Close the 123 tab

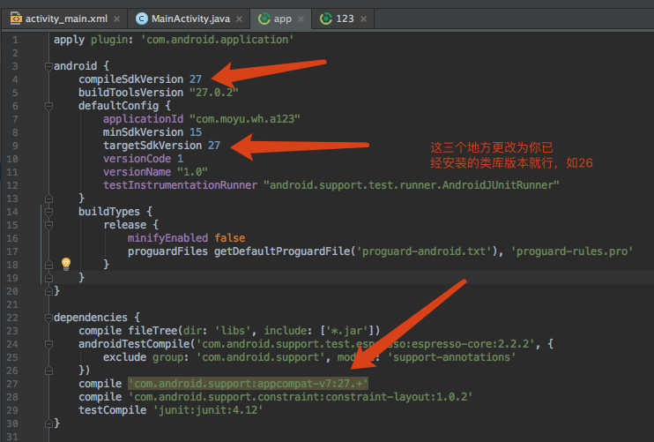[364, 19]
